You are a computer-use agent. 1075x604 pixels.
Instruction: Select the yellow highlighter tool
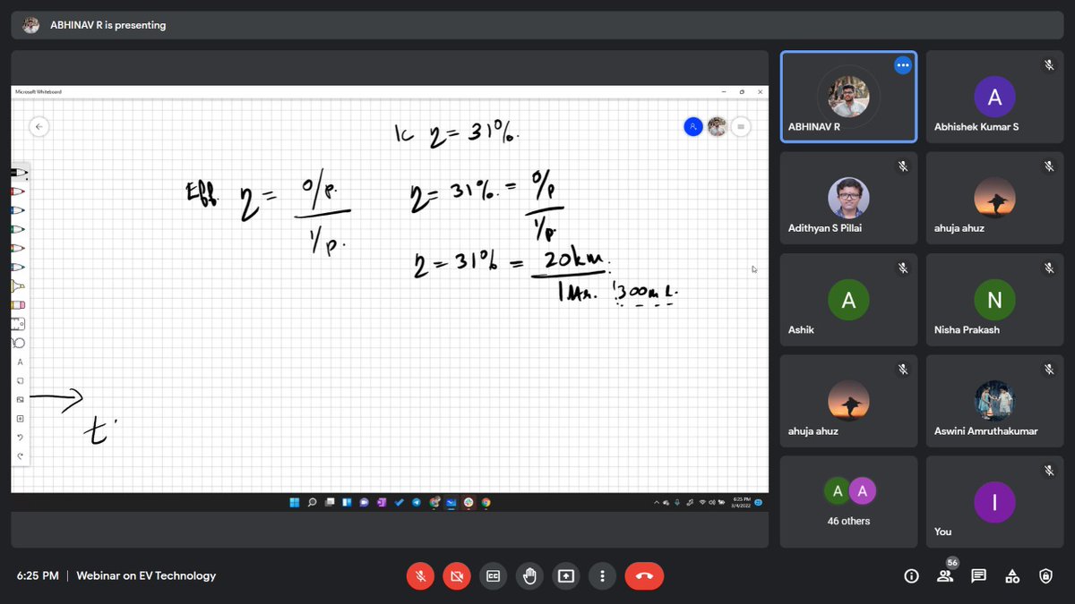click(20, 286)
